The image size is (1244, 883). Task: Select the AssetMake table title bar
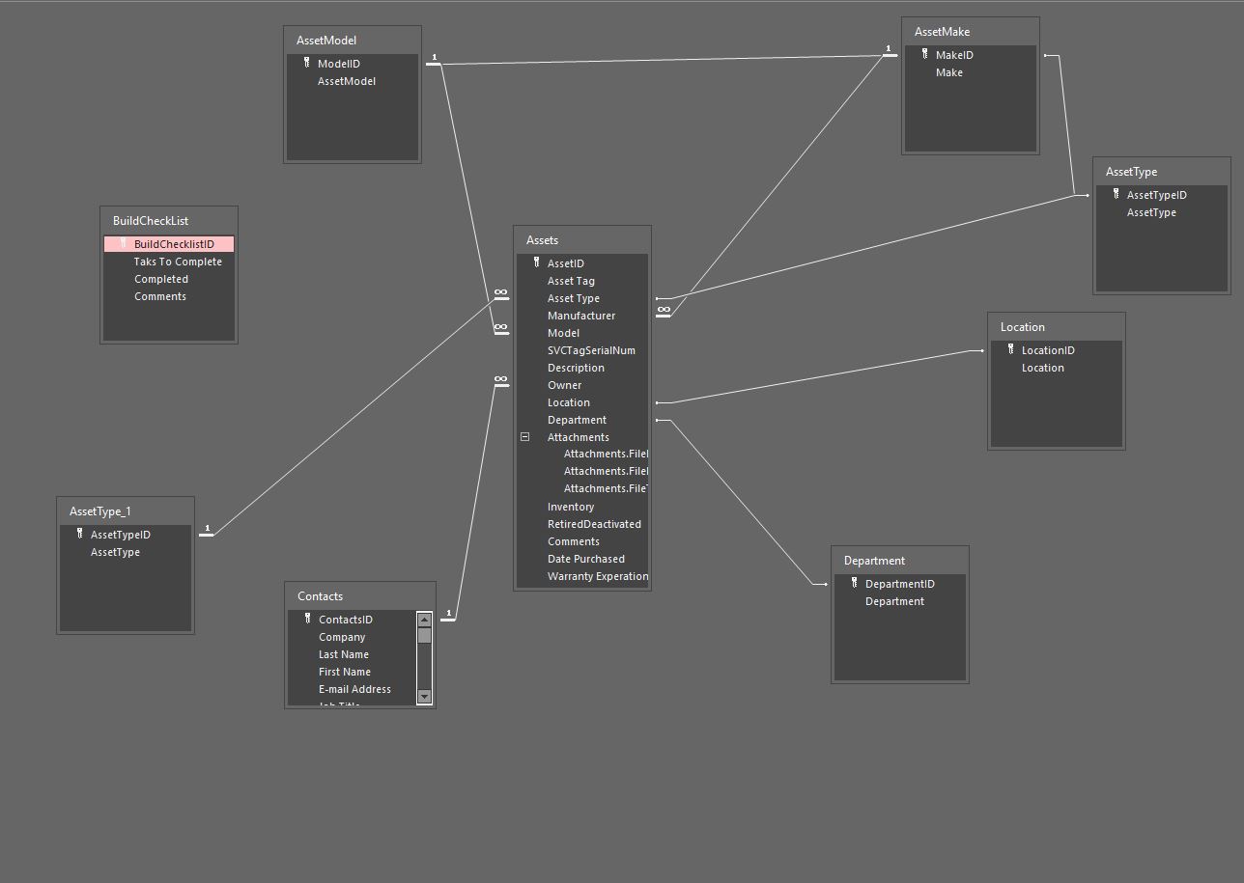(x=971, y=32)
